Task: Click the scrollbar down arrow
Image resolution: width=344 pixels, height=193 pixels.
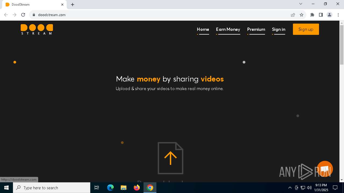Action: coord(342,180)
